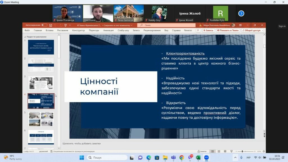This screenshot has height=162, width=288.
Task: Click the Reading view icon
Action: coord(226,151)
